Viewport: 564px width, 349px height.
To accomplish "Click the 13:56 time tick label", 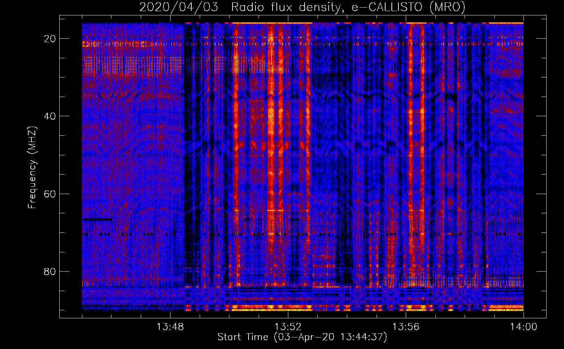I will click(x=406, y=327).
